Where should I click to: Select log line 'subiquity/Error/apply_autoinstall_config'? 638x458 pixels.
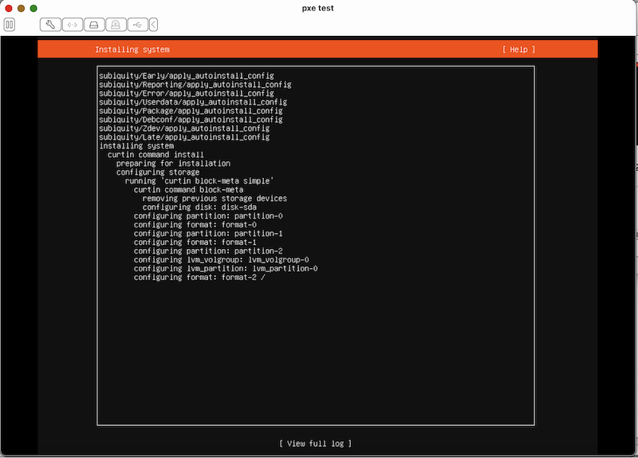(187, 93)
